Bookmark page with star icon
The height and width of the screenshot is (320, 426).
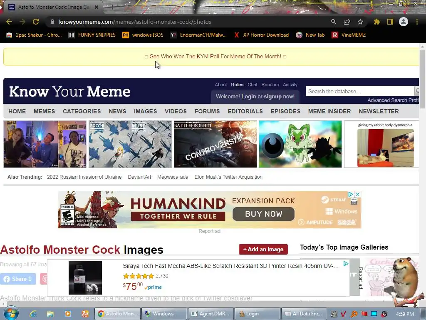coord(360,22)
